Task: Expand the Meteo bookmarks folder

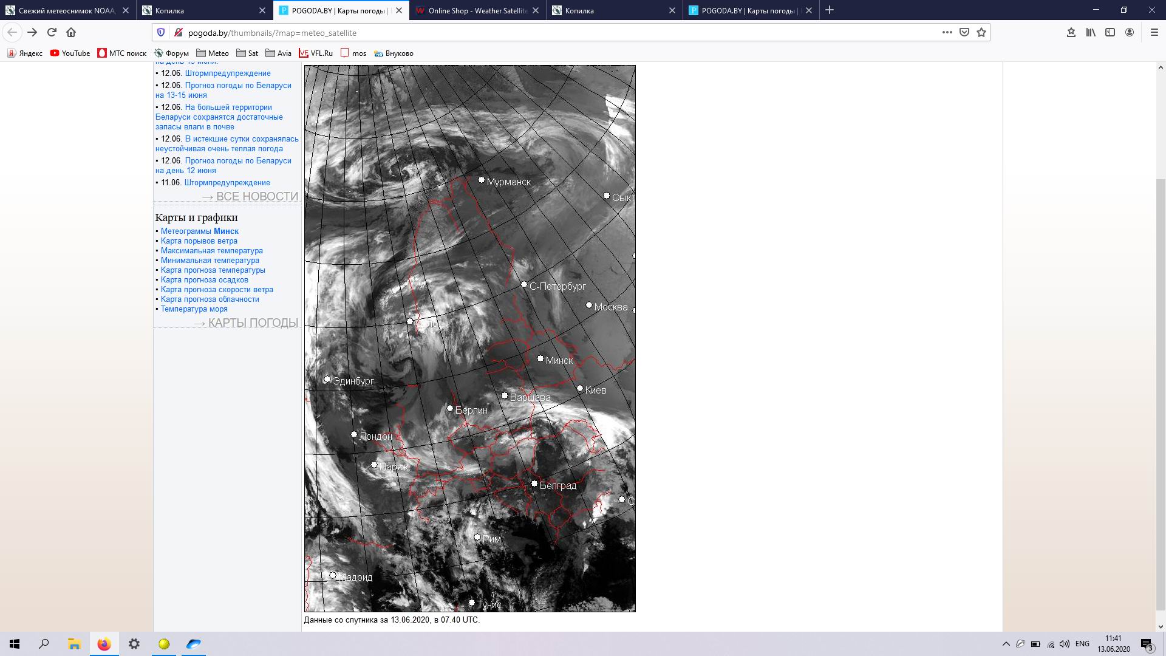Action: tap(213, 53)
